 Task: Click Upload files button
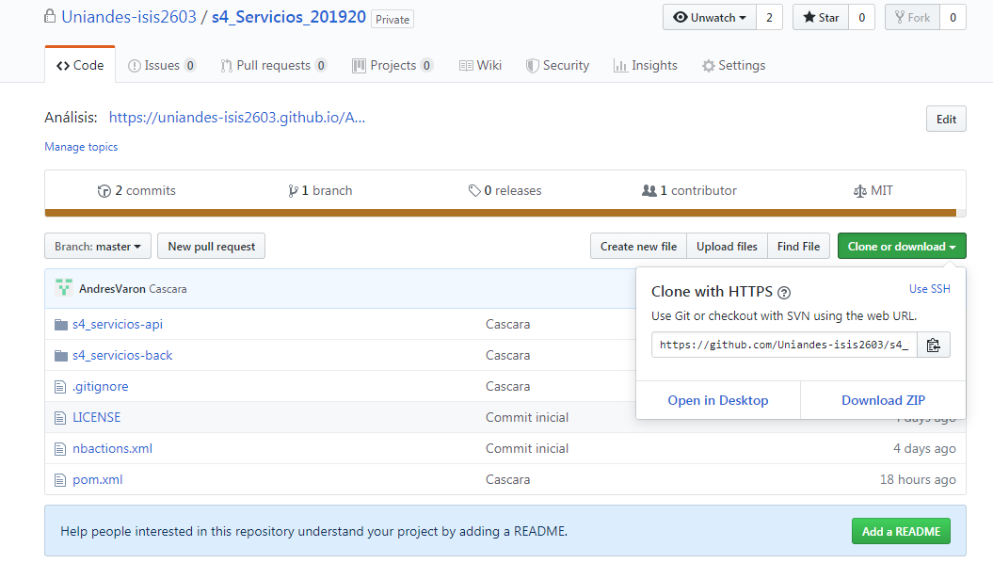727,247
